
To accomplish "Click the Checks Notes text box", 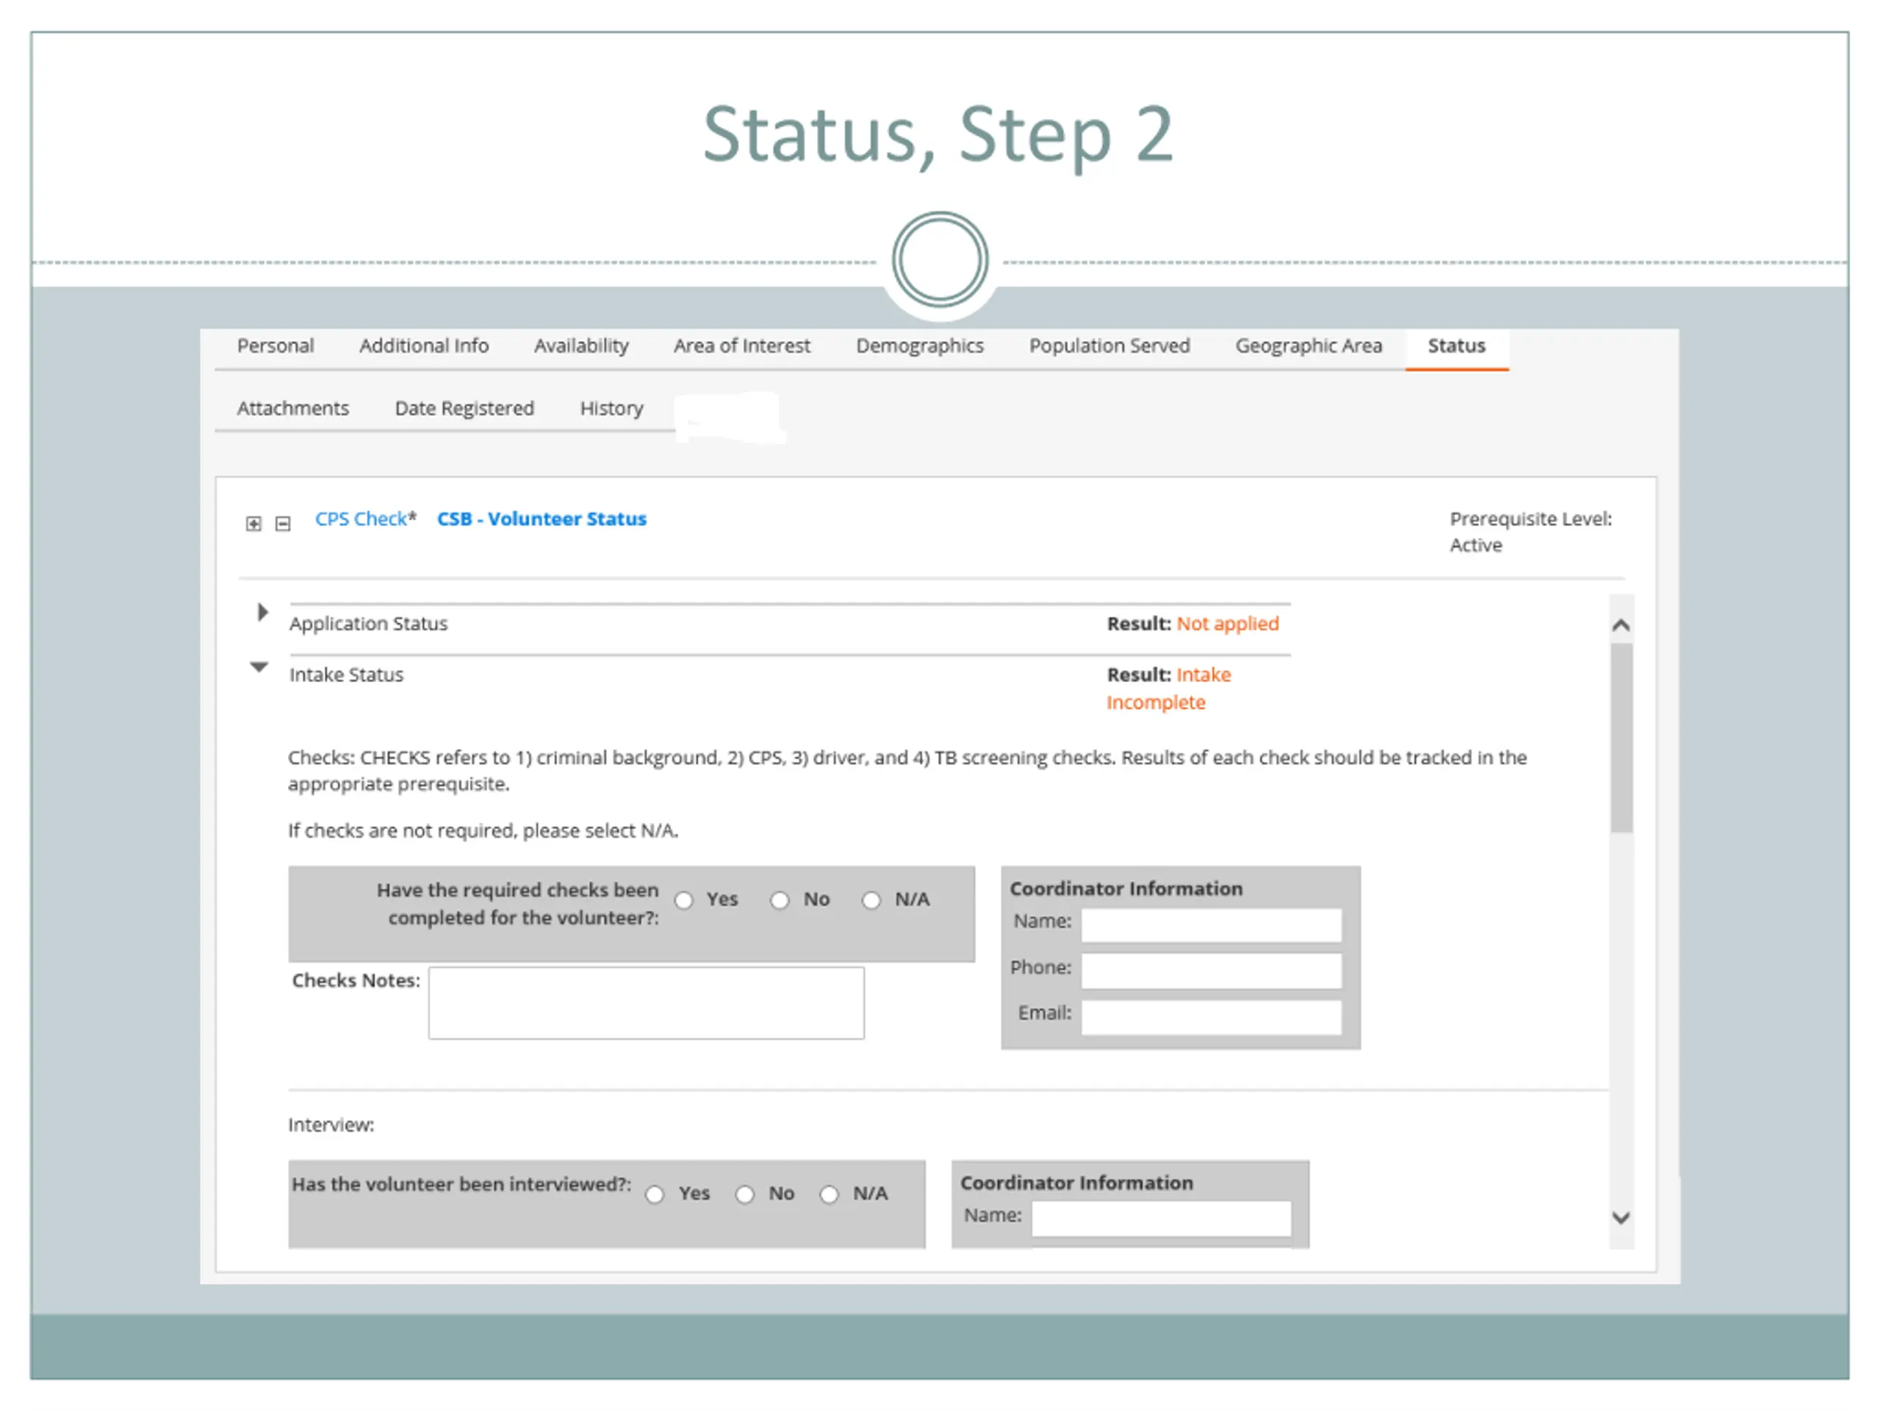I will [x=647, y=1002].
